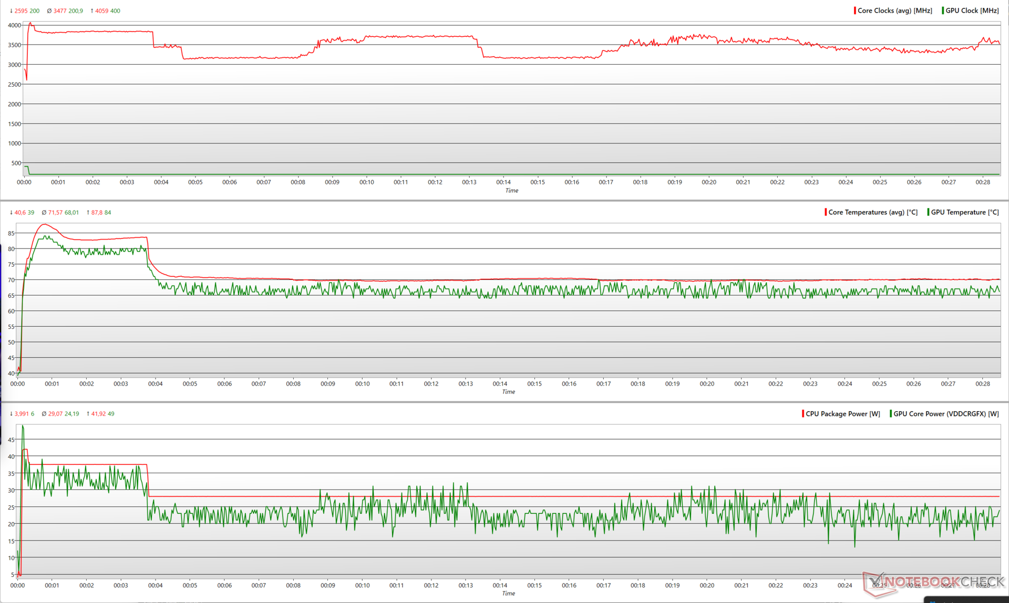Click the 00:14 tick on clock chart

click(503, 182)
